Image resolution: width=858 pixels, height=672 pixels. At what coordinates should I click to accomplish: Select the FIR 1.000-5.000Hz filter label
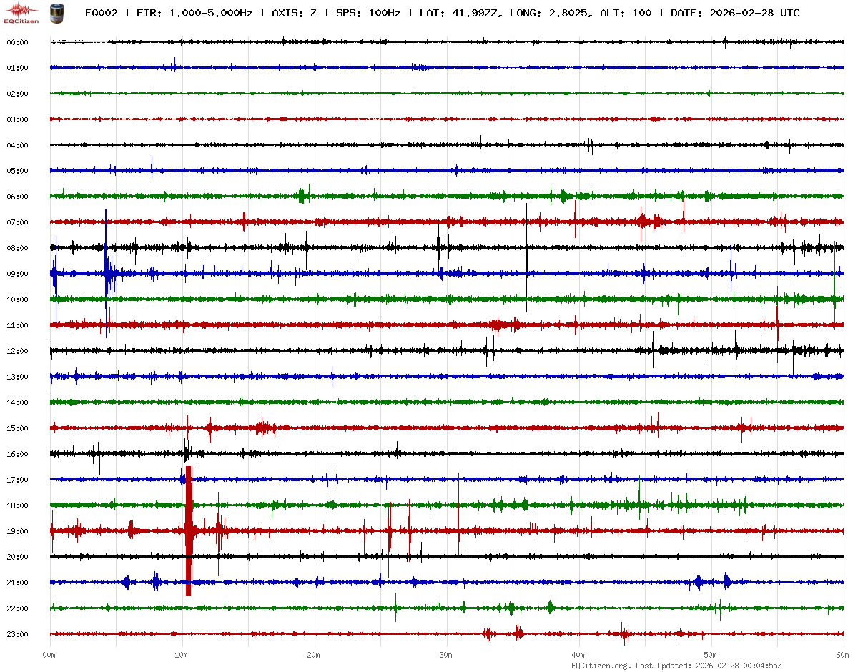194,13
